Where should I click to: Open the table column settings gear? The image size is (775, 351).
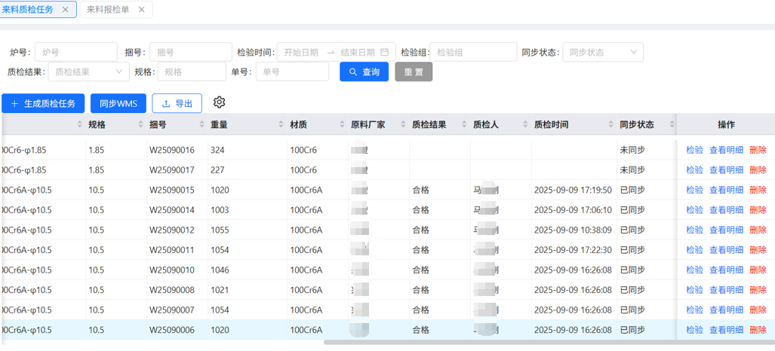click(x=220, y=102)
